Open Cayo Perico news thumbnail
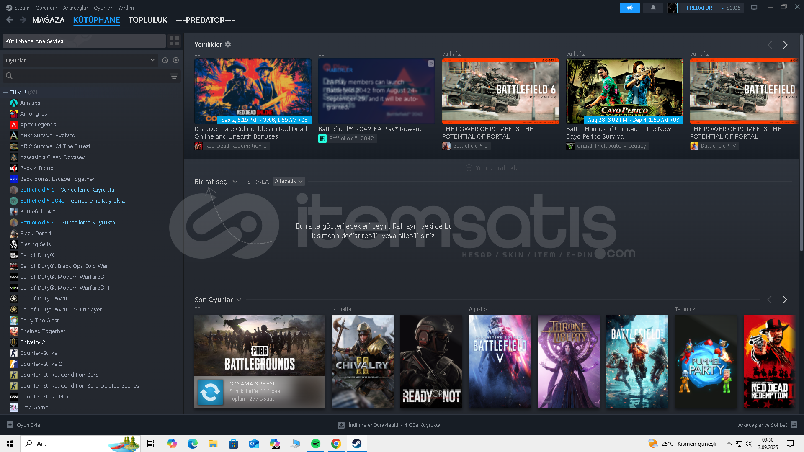This screenshot has height=452, width=804. (x=625, y=91)
